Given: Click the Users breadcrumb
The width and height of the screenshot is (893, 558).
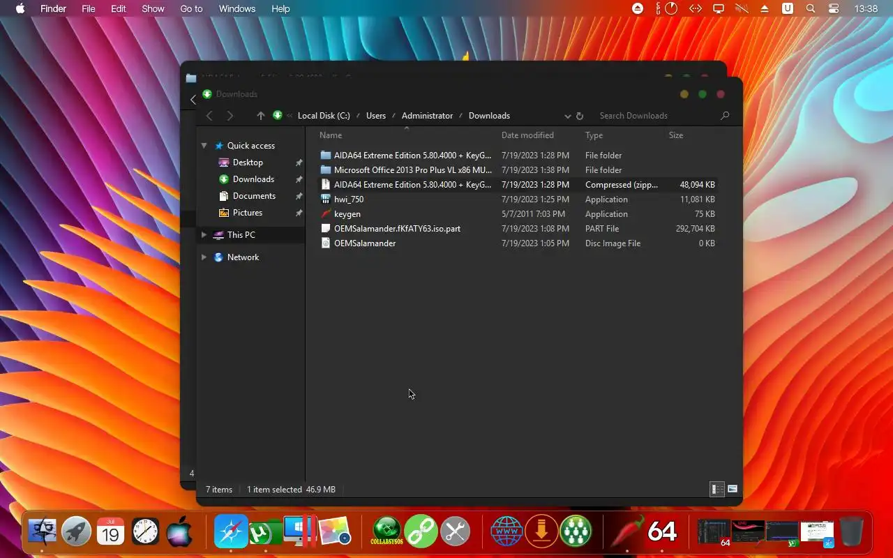Looking at the screenshot, I should [376, 116].
